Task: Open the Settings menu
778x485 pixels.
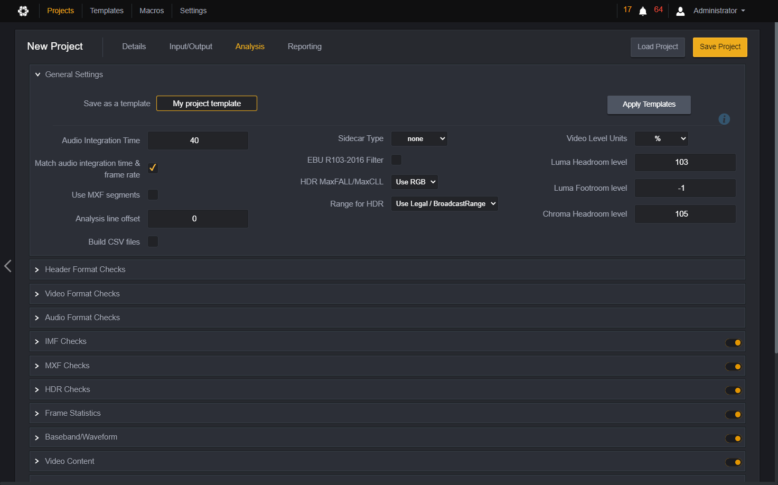Action: (193, 11)
